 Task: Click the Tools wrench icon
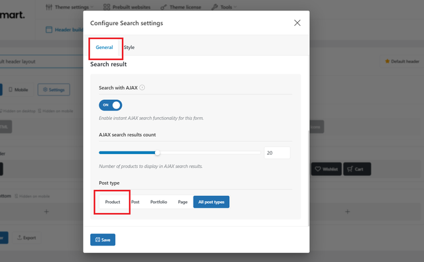[x=215, y=7]
